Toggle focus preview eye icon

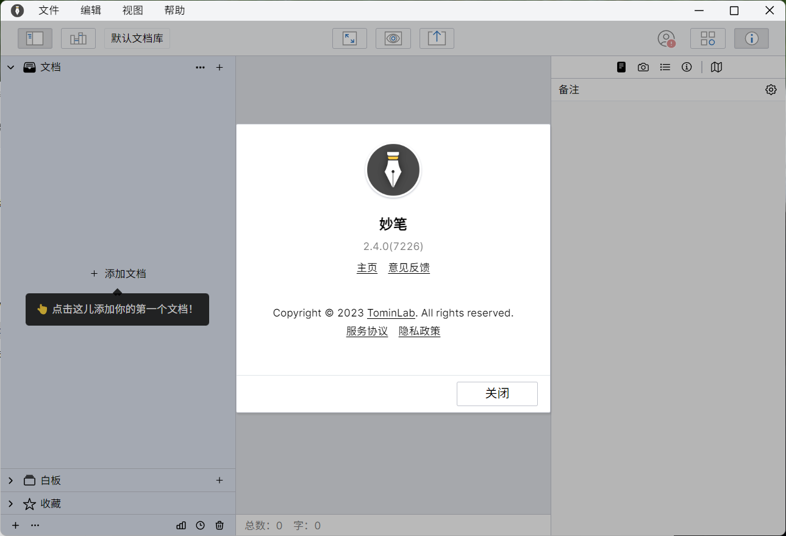(393, 38)
